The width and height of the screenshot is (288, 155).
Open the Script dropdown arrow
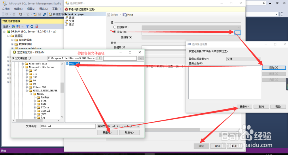point(120,15)
